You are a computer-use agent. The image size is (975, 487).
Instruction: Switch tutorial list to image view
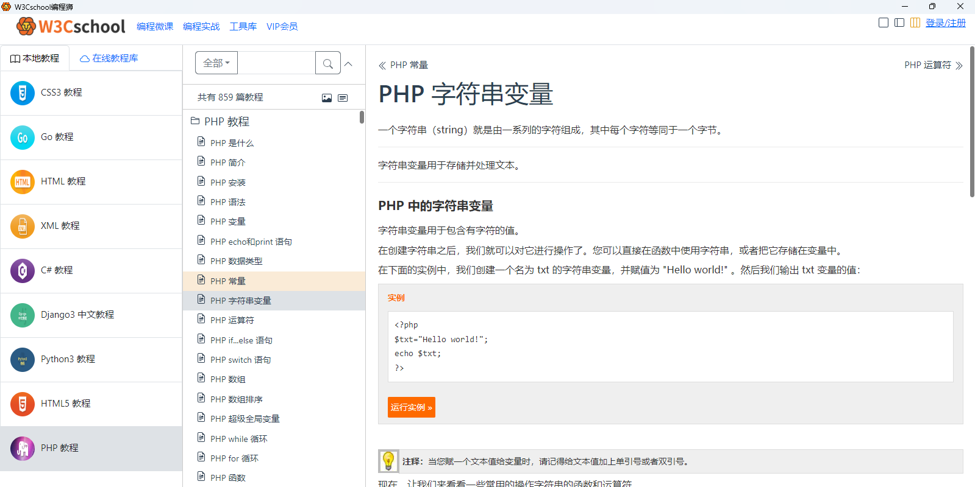tap(327, 98)
